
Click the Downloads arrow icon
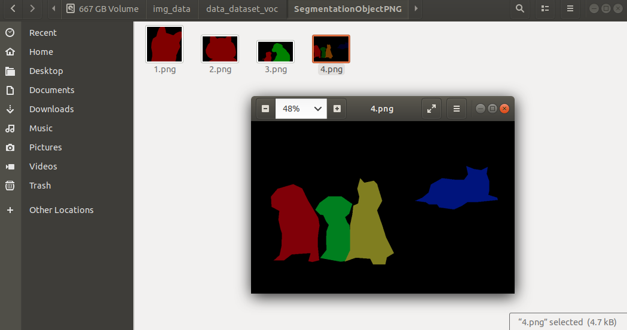10,109
